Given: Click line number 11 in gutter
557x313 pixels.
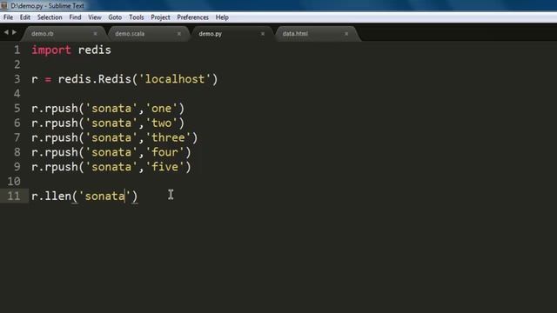Looking at the screenshot, I should click(14, 196).
